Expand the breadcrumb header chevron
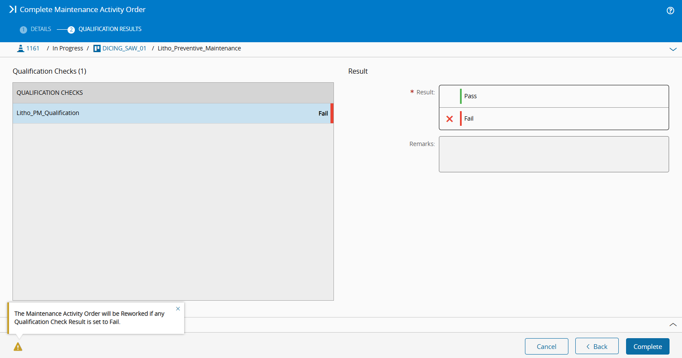Screen dimensions: 682x358 tap(673, 49)
